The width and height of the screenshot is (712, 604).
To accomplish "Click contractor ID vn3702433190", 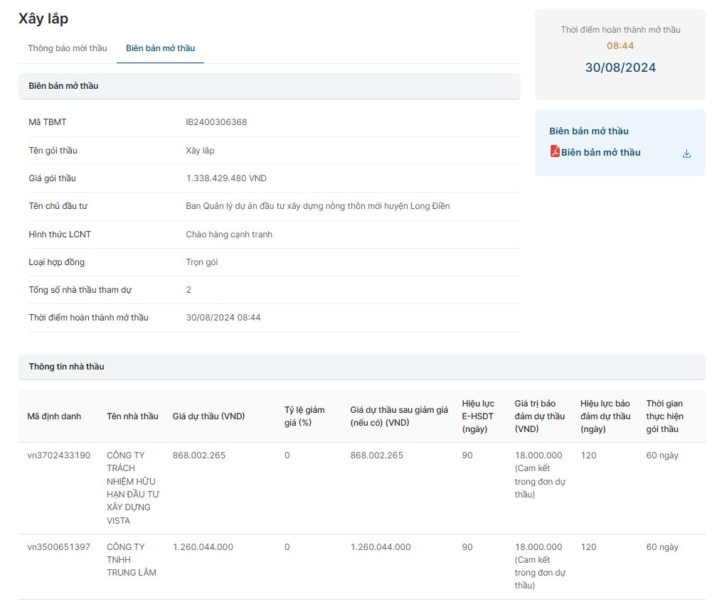I will click(x=59, y=455).
